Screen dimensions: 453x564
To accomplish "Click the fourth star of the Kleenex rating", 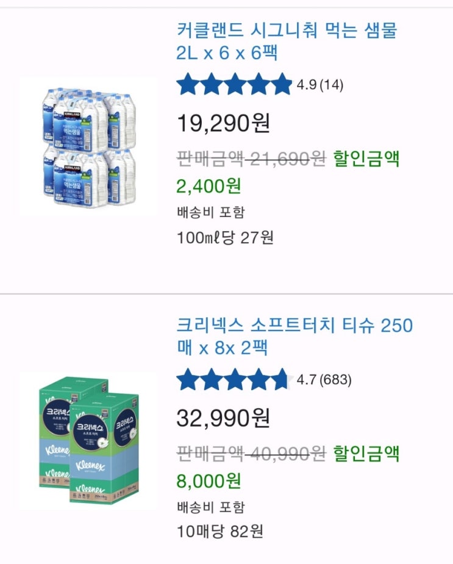I will pos(258,379).
